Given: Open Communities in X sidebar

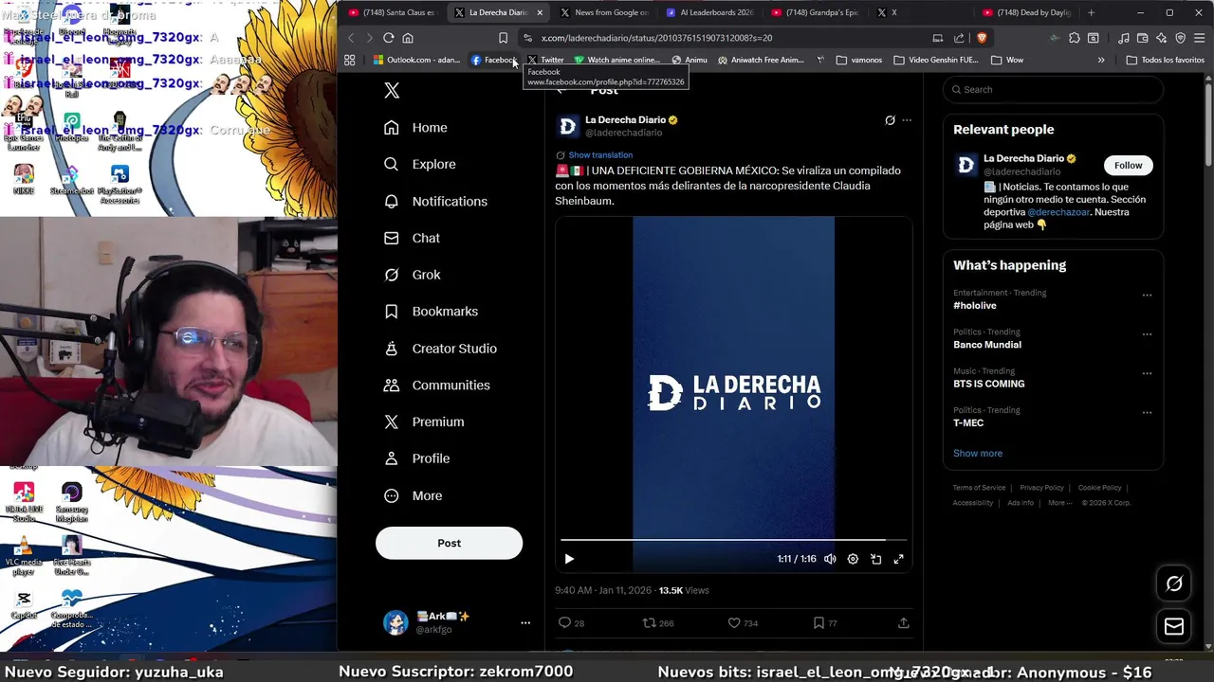Looking at the screenshot, I should (x=436, y=386).
